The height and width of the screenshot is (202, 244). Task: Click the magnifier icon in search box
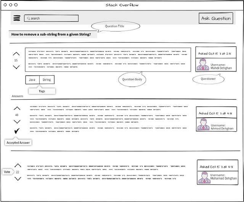coord(28,18)
